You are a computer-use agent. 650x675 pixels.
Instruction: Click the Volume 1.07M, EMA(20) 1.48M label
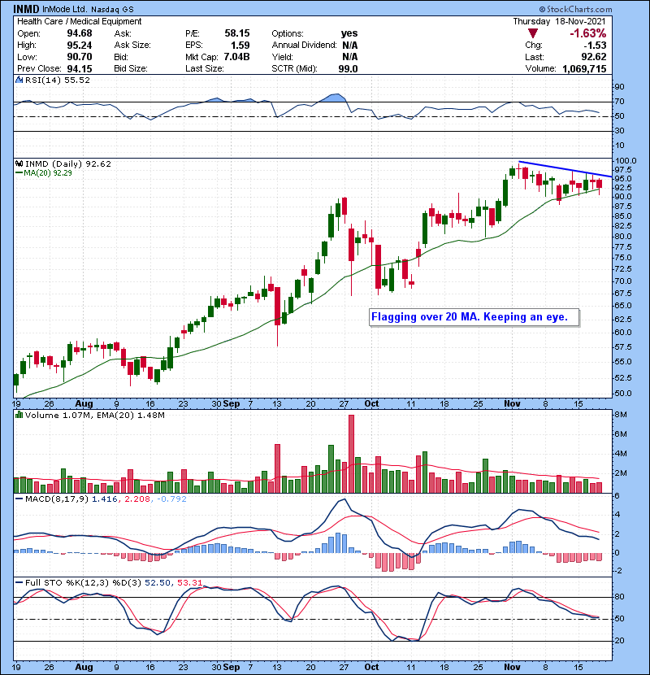click(94, 416)
